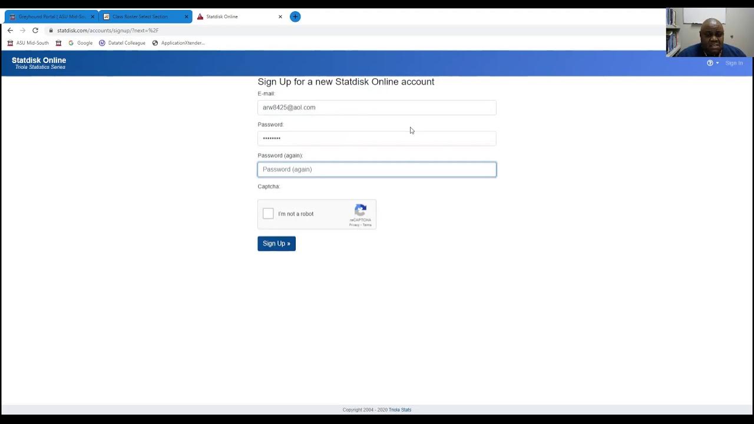Viewport: 754px width, 424px height.
Task: Click the Statdisk Online header logo
Action: (x=39, y=63)
